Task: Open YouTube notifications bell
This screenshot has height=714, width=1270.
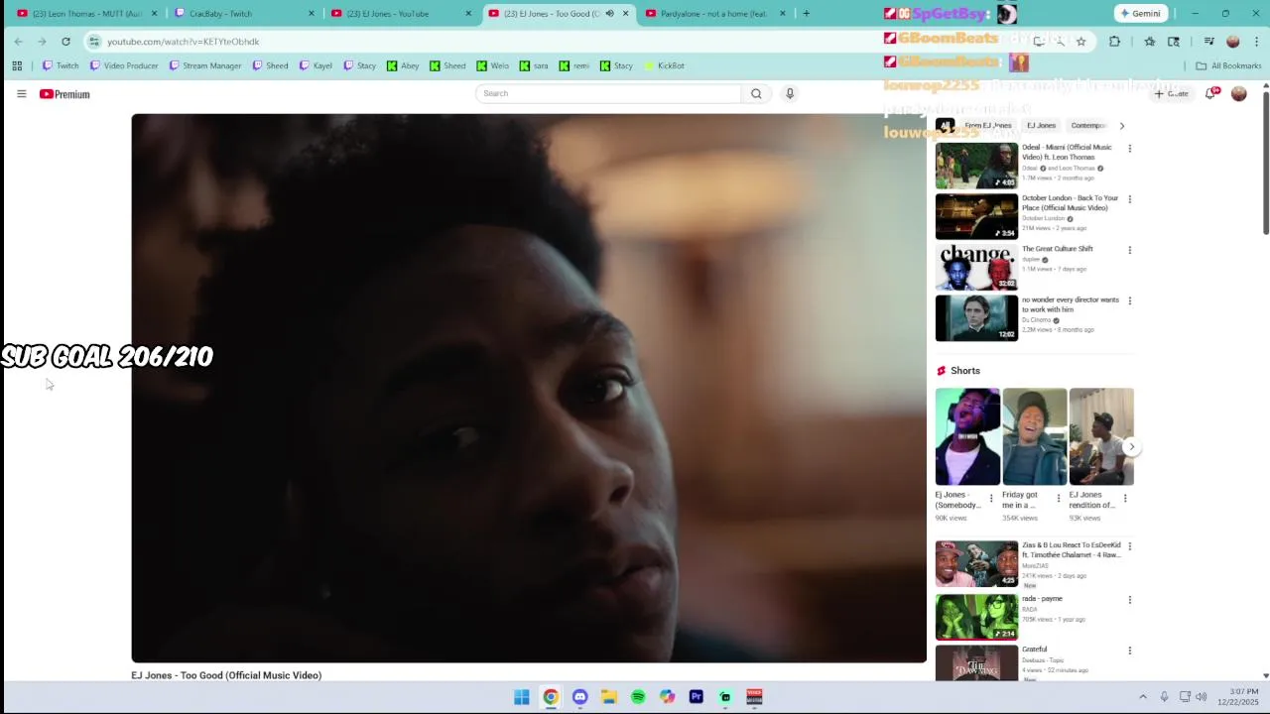Action: pyautogui.click(x=1211, y=93)
